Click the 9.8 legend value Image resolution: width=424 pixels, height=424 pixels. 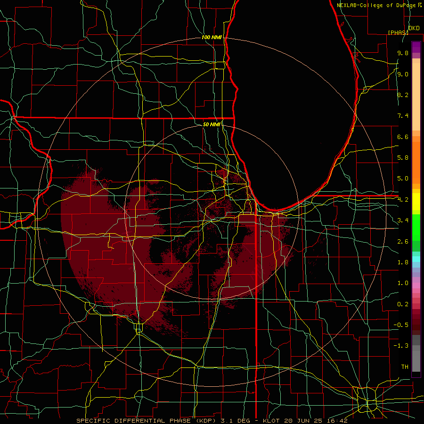click(403, 53)
